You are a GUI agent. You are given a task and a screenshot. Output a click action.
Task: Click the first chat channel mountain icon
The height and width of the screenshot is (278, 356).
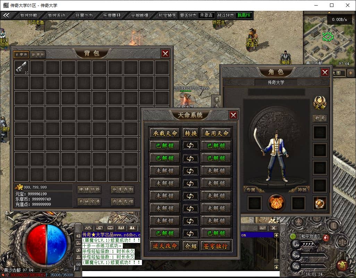pyautogui.click(x=88, y=228)
